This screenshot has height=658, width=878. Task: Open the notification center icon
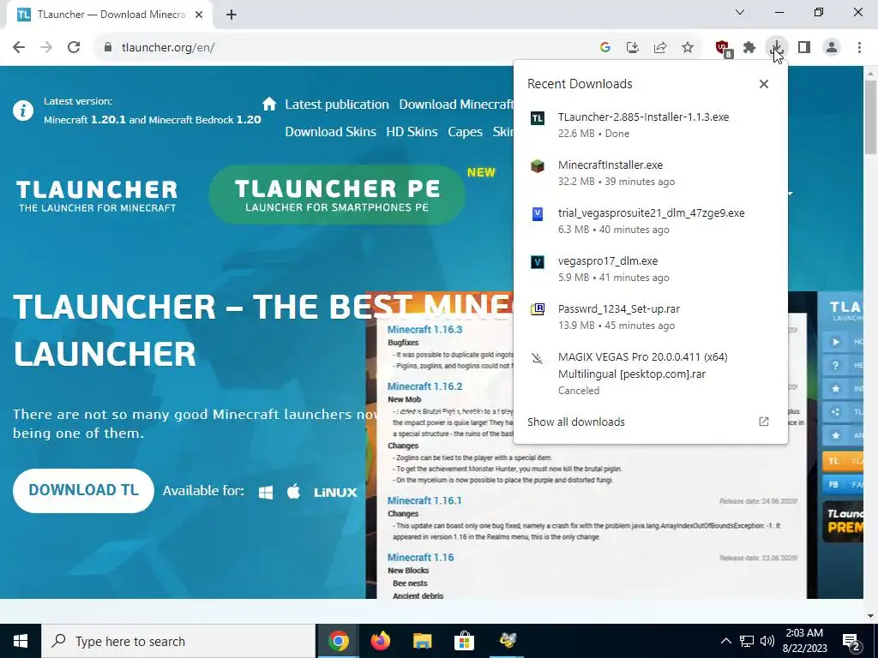(851, 642)
